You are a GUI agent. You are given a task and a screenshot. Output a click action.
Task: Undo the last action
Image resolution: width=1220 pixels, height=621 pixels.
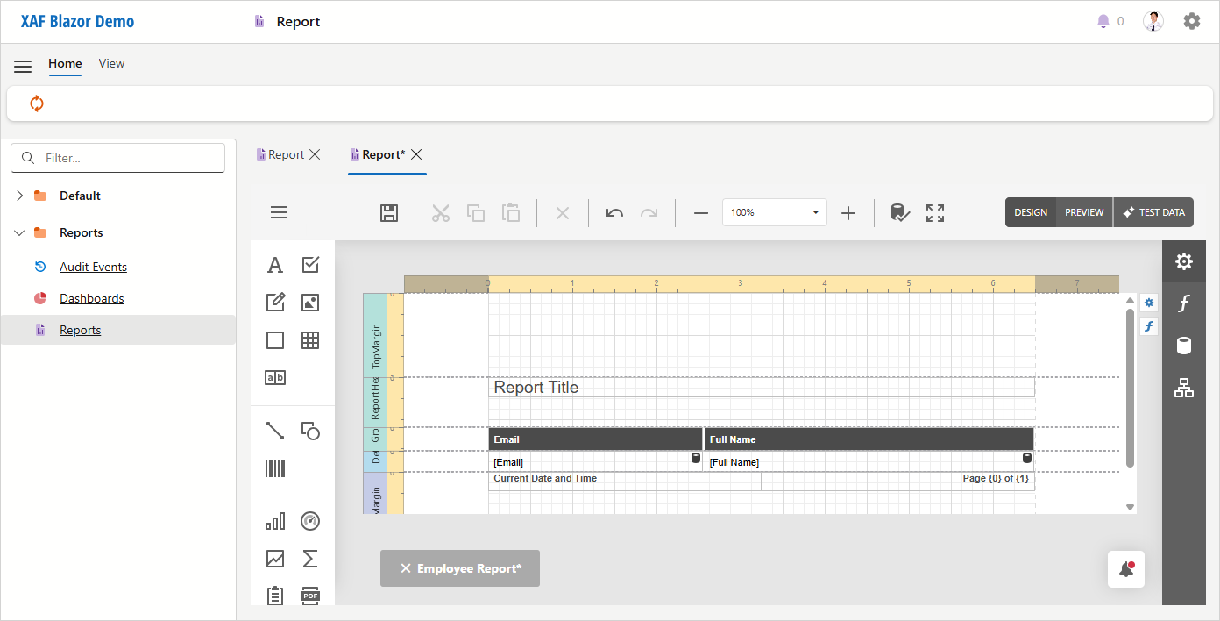[x=614, y=212]
